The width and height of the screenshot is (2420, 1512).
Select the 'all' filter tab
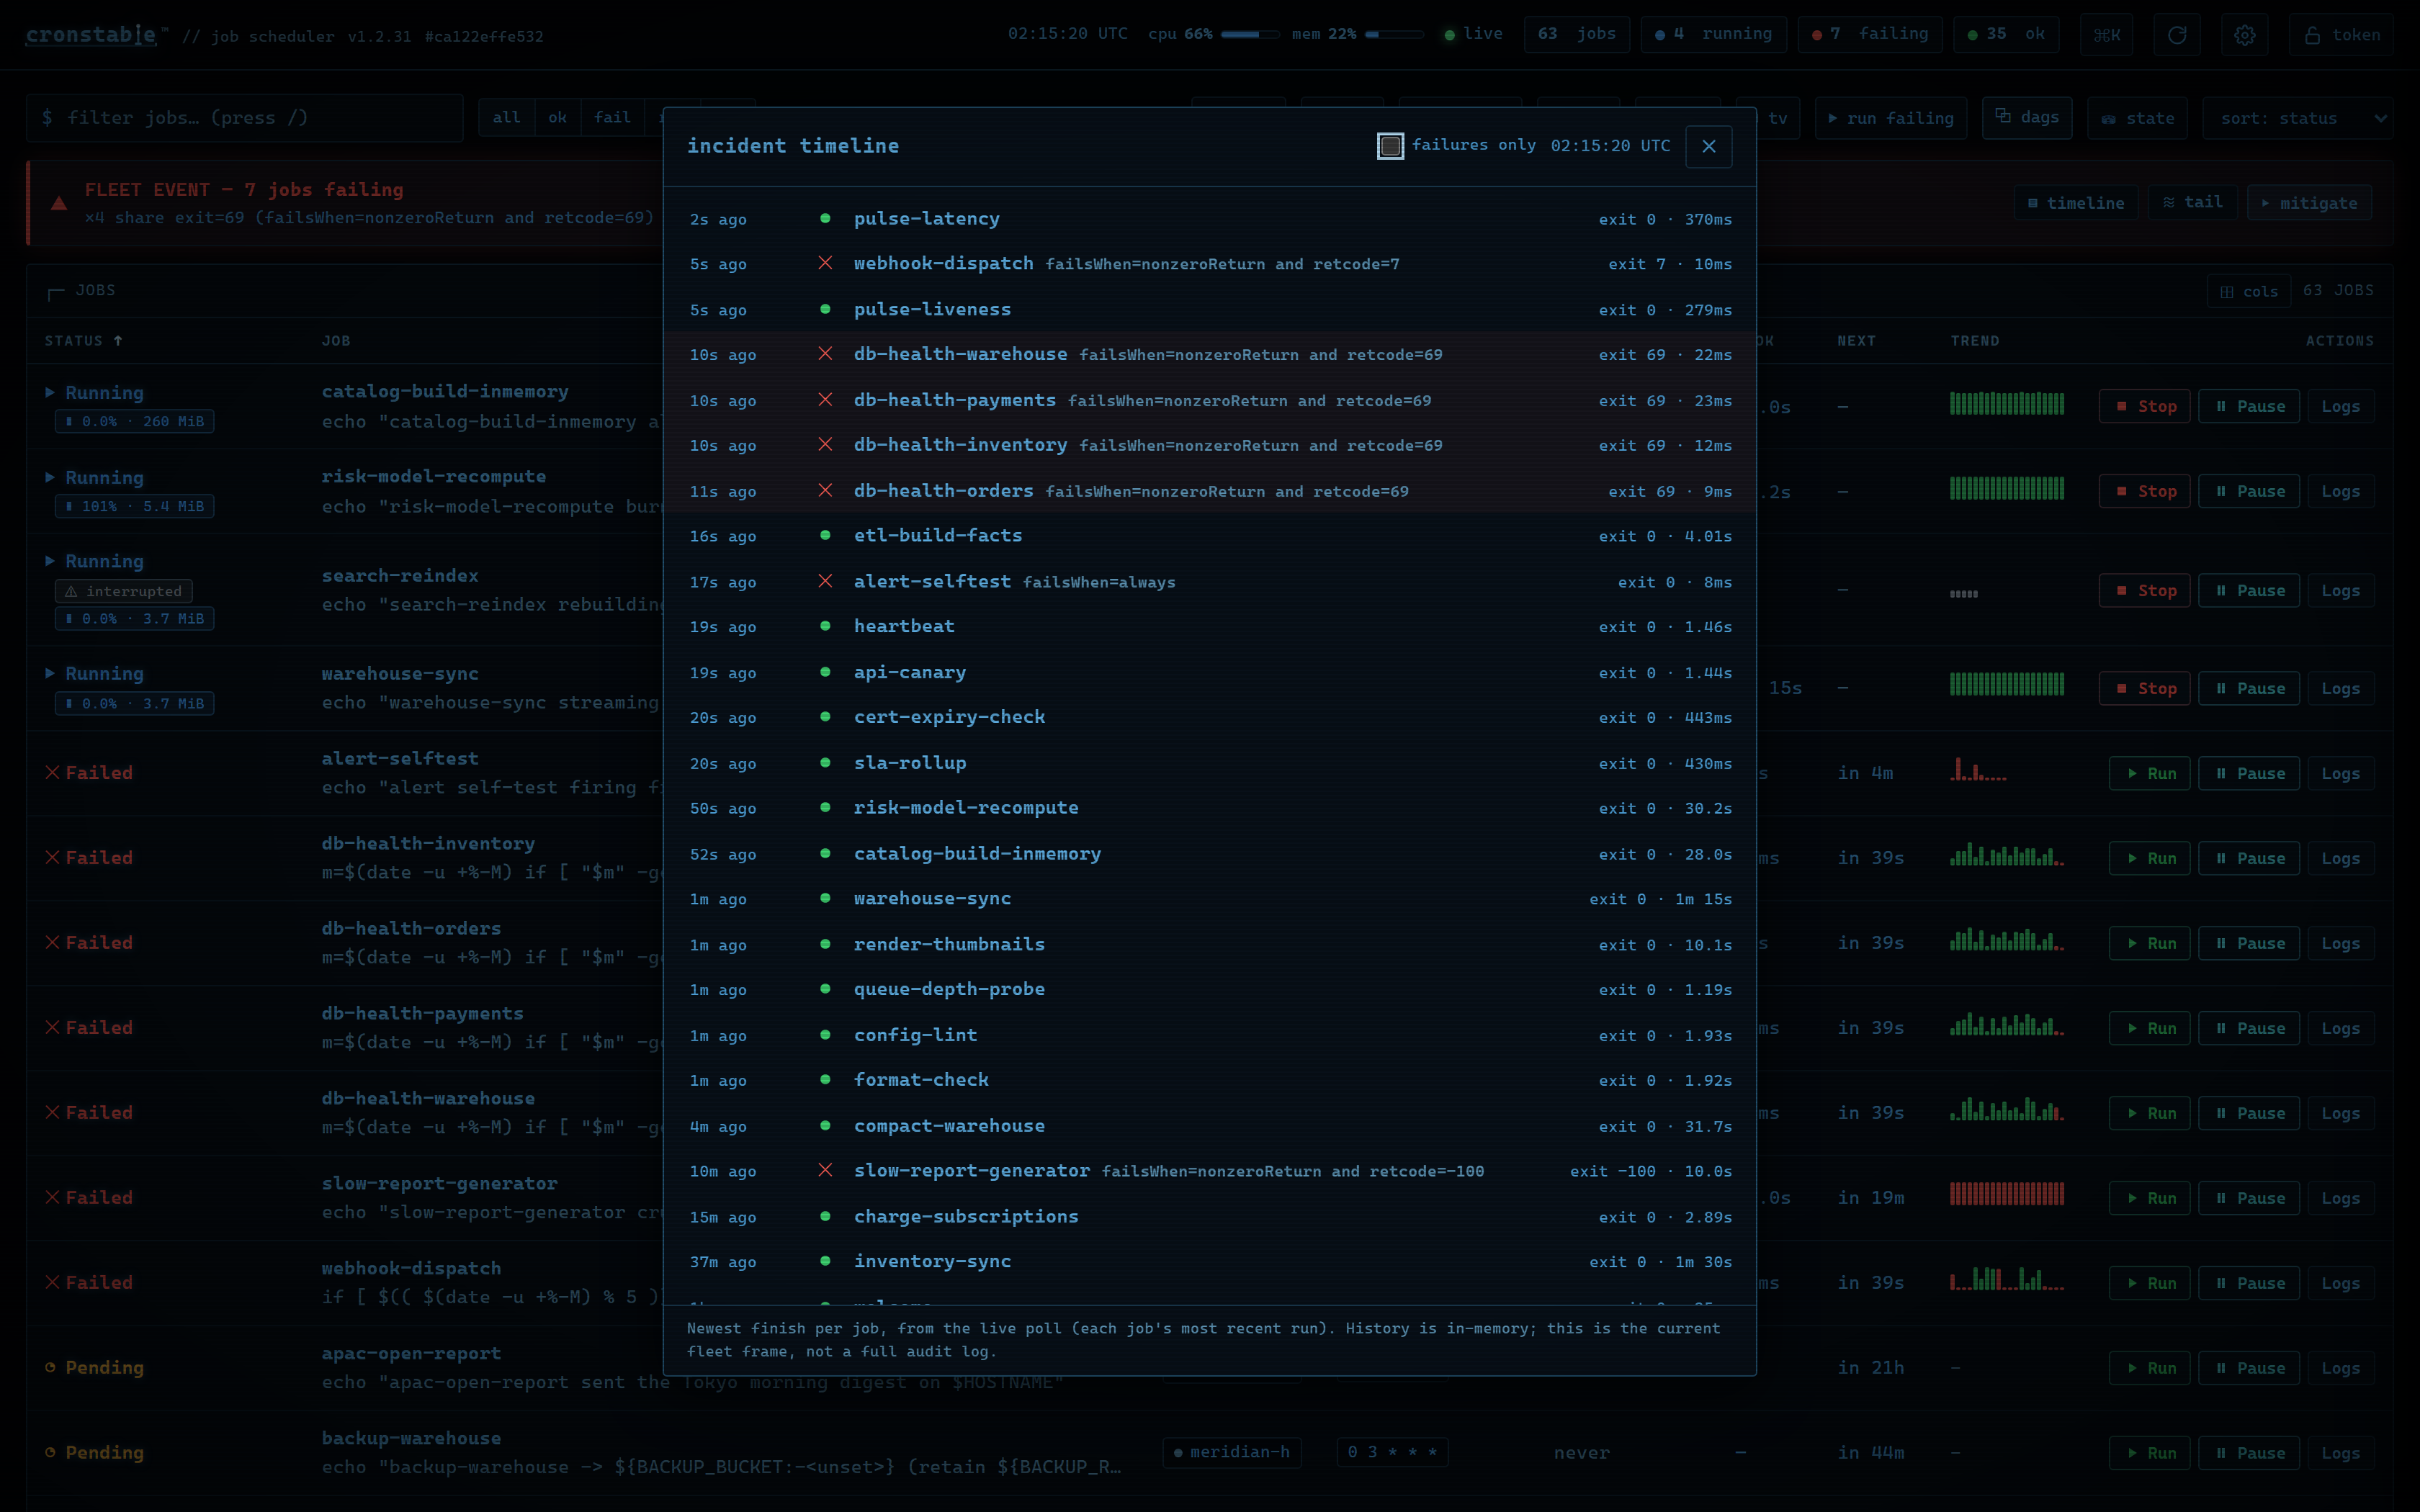506,118
